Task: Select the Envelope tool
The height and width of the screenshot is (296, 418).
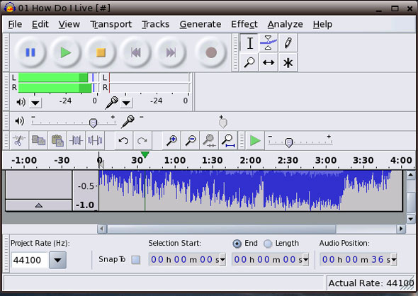Action: [269, 43]
